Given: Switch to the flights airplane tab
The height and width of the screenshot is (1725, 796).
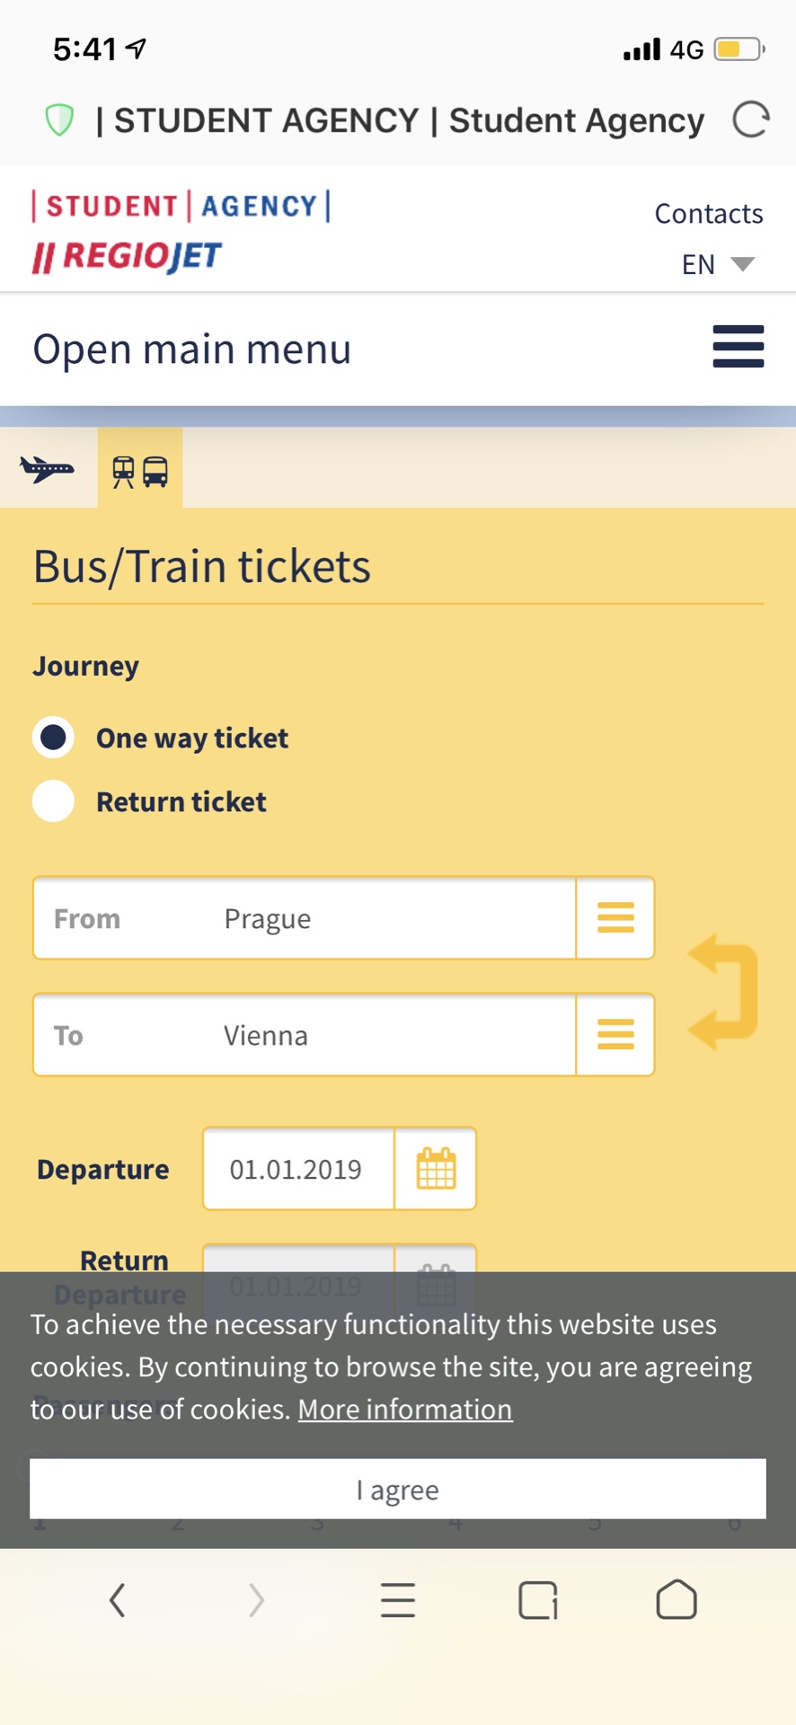Looking at the screenshot, I should click(48, 469).
